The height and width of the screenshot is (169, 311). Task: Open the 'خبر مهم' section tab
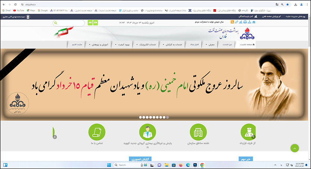(246, 159)
